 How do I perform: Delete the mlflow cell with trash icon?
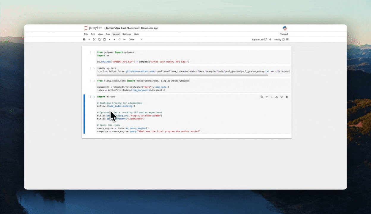point(287,97)
